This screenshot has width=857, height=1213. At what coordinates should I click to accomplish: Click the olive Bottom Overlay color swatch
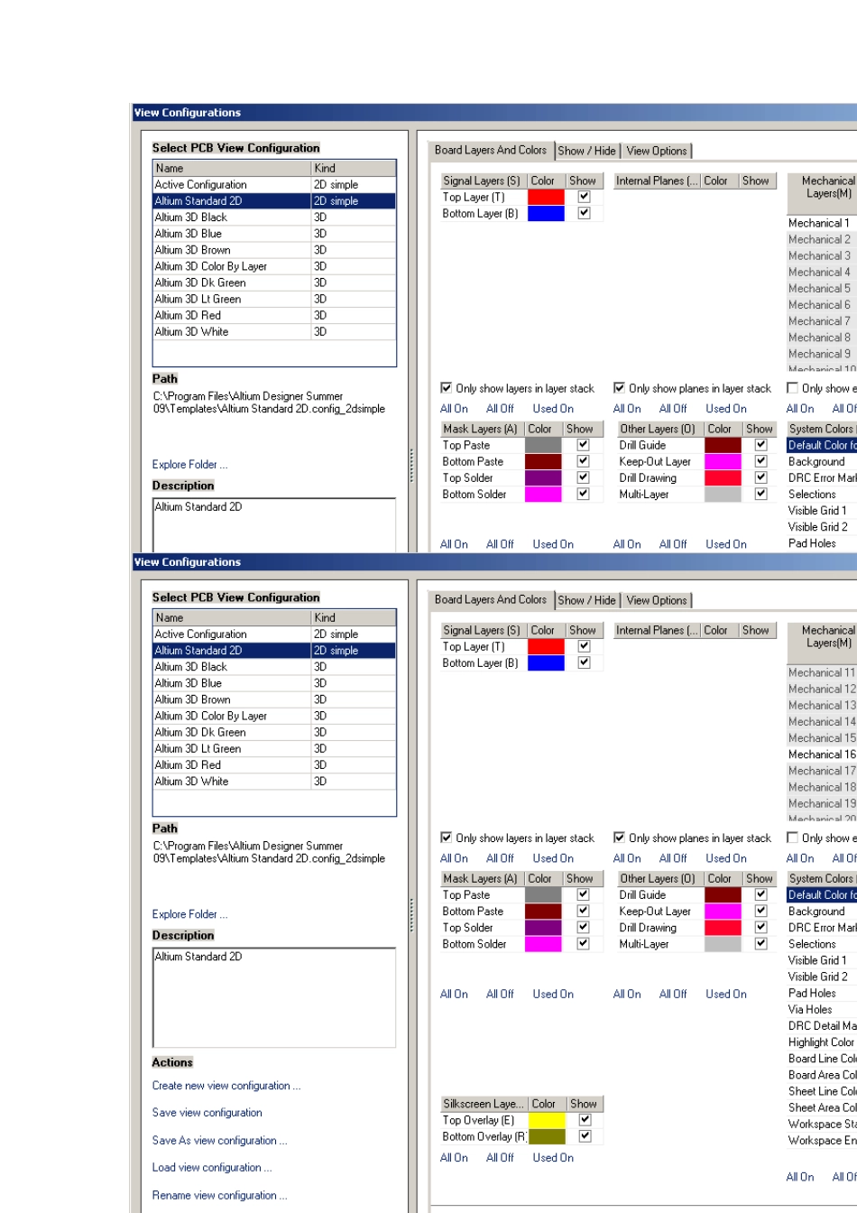pyautogui.click(x=547, y=1136)
